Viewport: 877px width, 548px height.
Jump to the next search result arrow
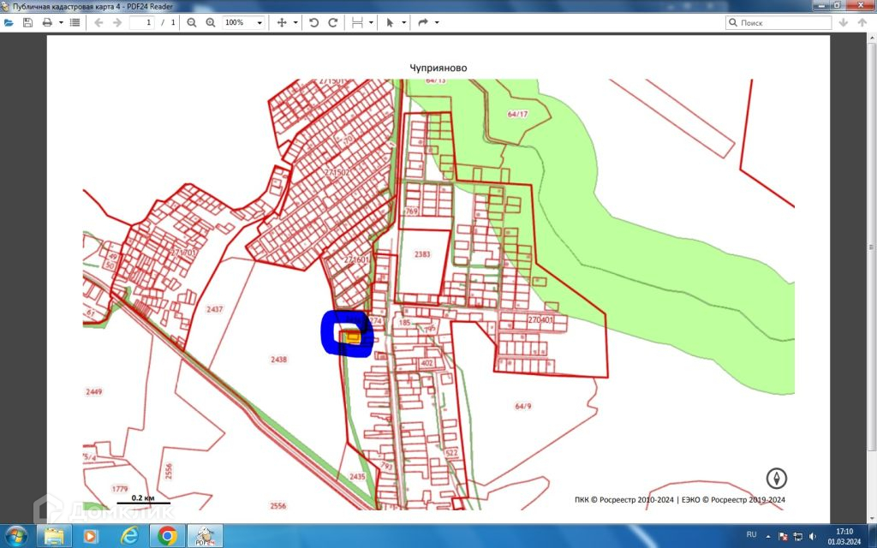[x=844, y=23]
